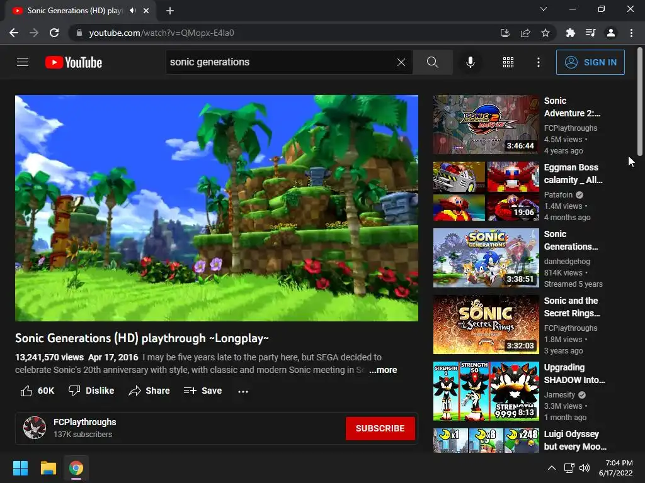Open a new browser tab
The height and width of the screenshot is (483, 645).
click(x=170, y=11)
